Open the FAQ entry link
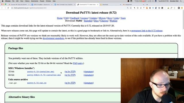184x103 pixels. click(78, 63)
